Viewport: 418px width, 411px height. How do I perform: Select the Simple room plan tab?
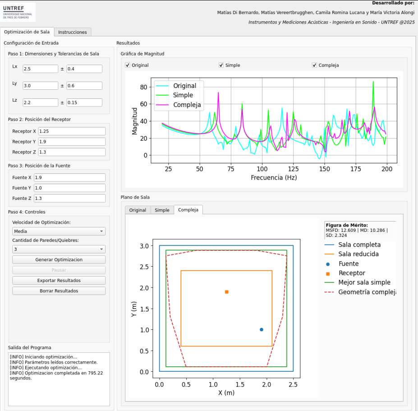(162, 210)
